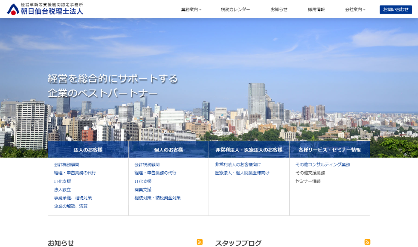This screenshot has width=418, height=247.
Task: Click the お問い合わせ button
Action: click(395, 9)
